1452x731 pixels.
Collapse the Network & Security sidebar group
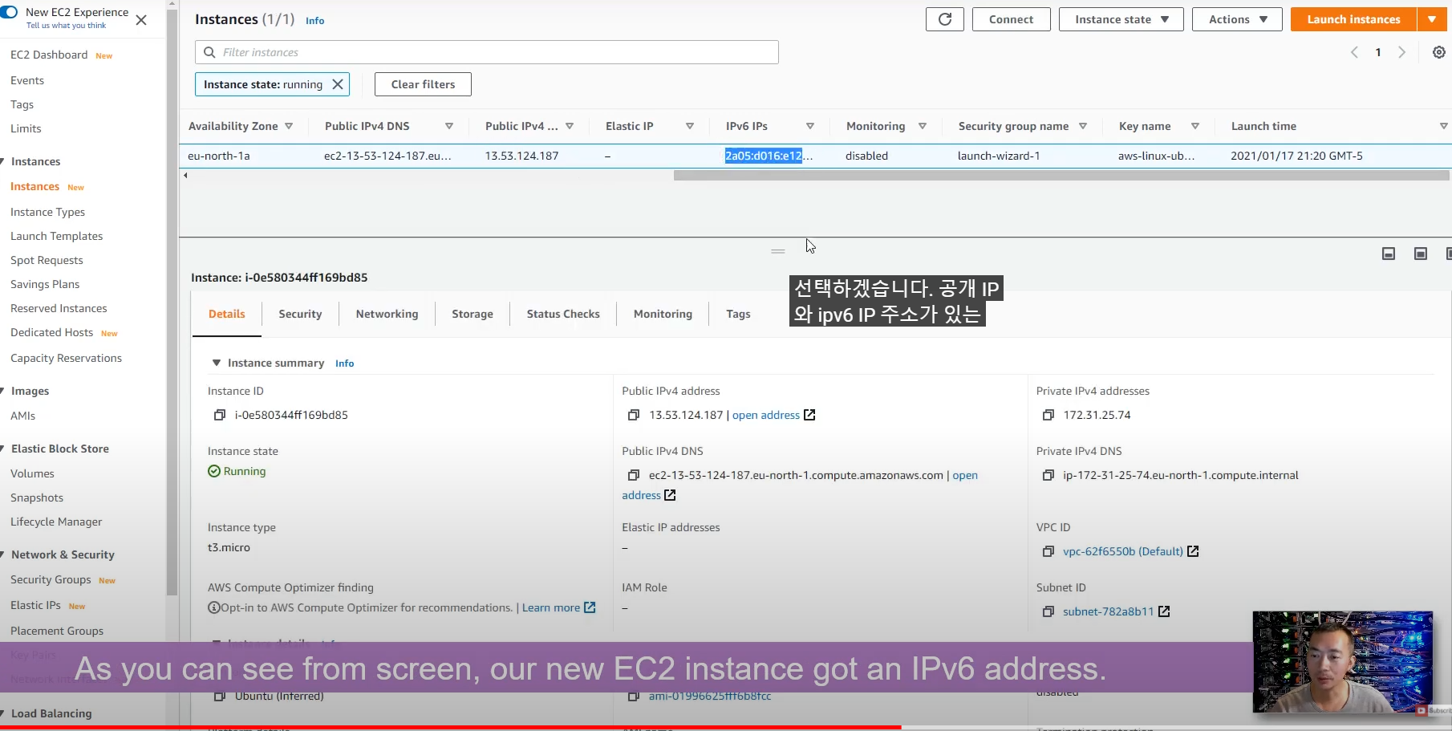coord(2,554)
